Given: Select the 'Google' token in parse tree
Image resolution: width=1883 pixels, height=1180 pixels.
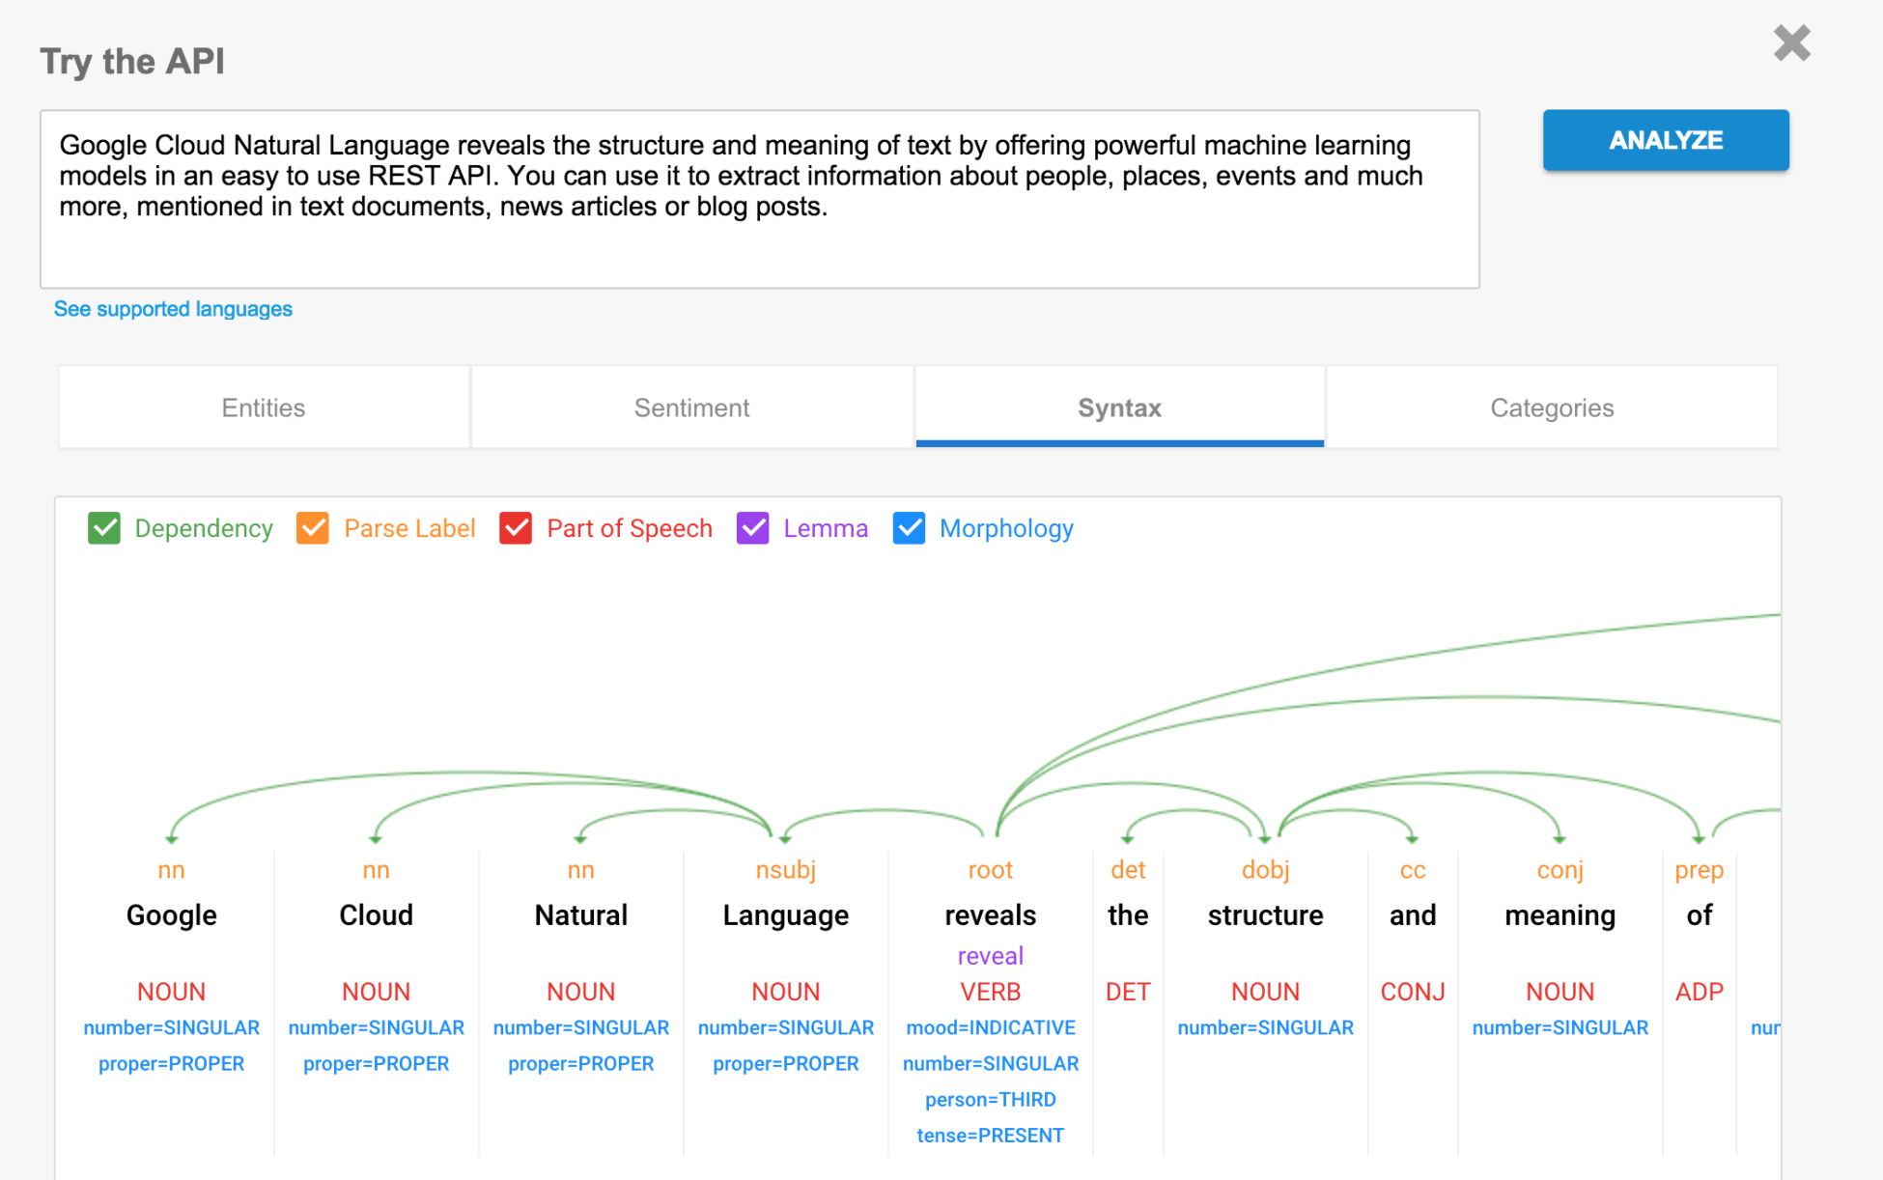Looking at the screenshot, I should (x=172, y=914).
